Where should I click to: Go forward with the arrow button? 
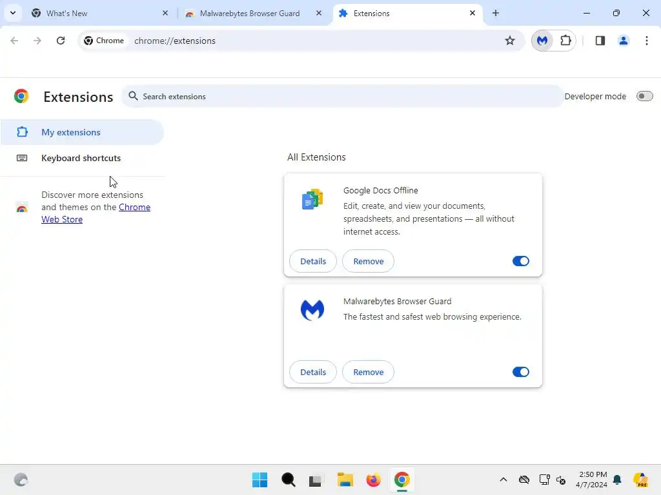tap(37, 41)
